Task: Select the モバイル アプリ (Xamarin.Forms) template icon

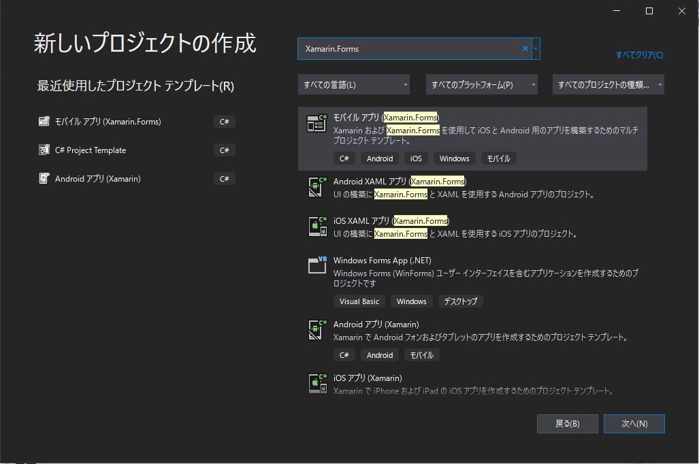Action: pyautogui.click(x=316, y=122)
